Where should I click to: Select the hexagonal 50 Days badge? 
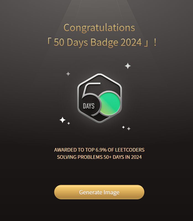point(100,98)
